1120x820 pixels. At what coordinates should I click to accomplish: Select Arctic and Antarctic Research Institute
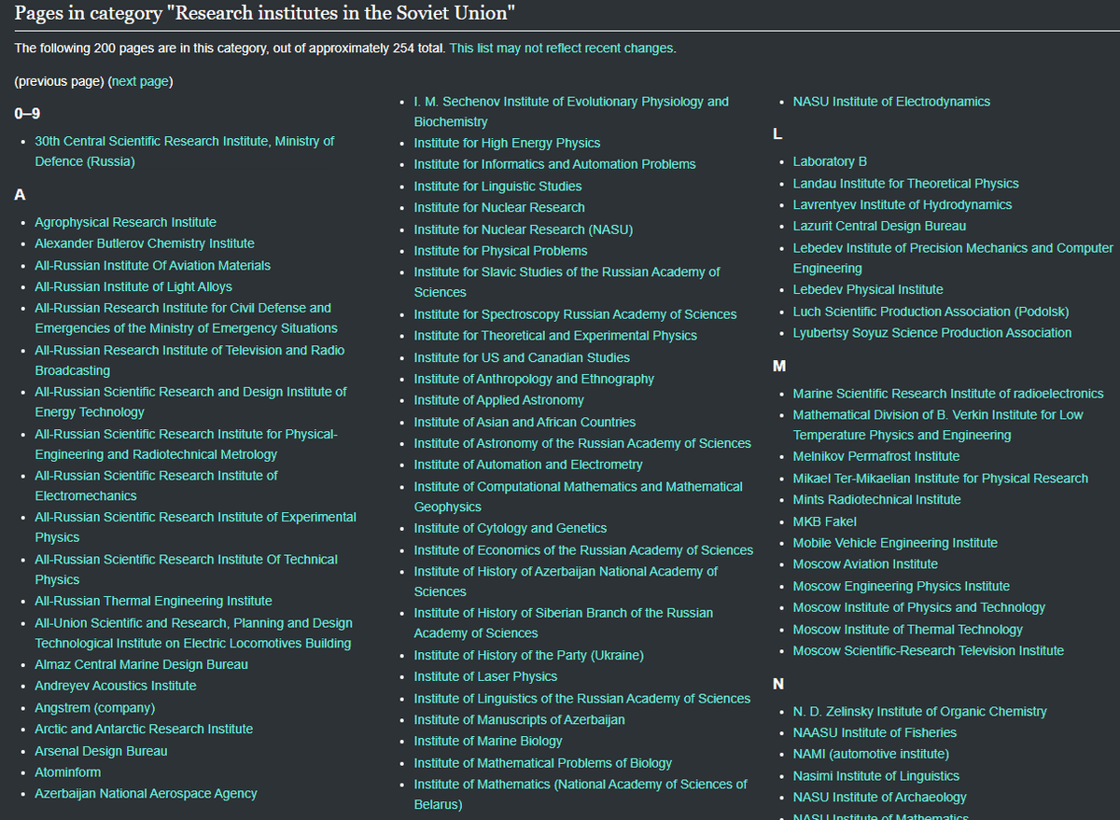[144, 729]
